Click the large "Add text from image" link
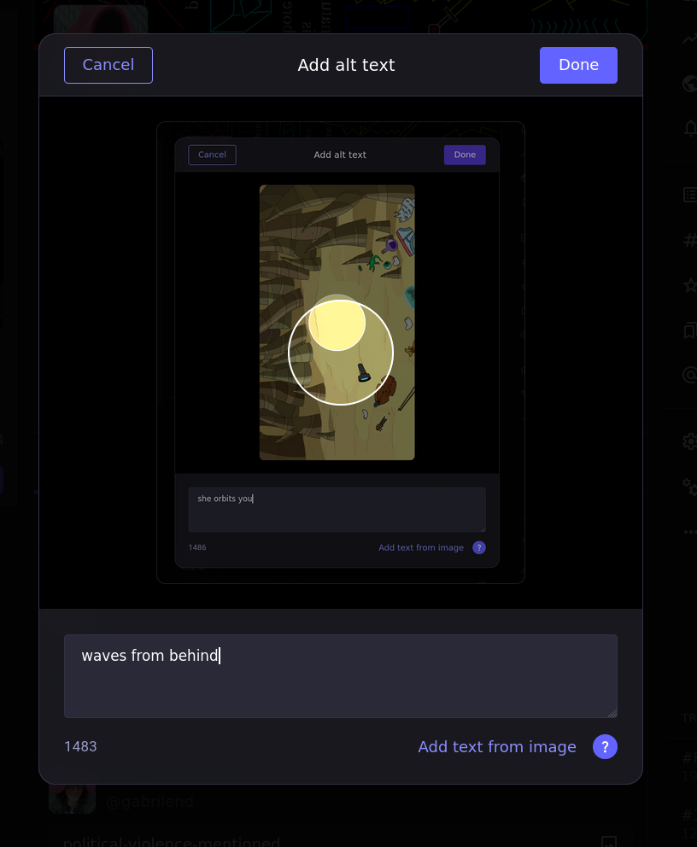This screenshot has width=697, height=847. point(496,747)
